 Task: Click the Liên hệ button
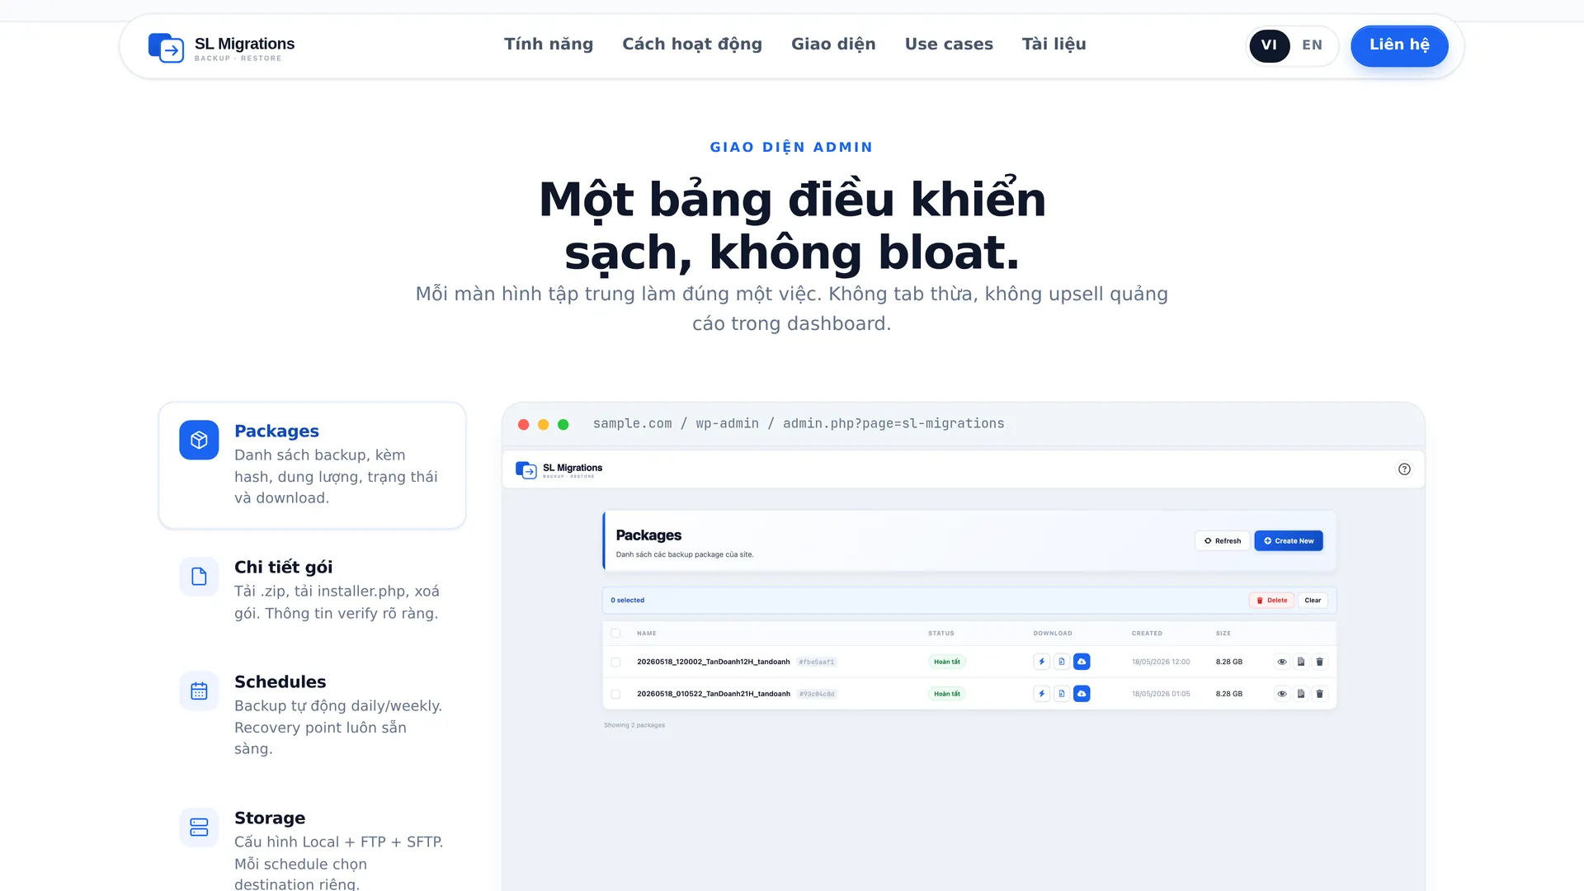coord(1399,45)
